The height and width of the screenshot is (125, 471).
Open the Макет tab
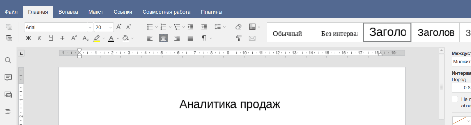point(96,12)
